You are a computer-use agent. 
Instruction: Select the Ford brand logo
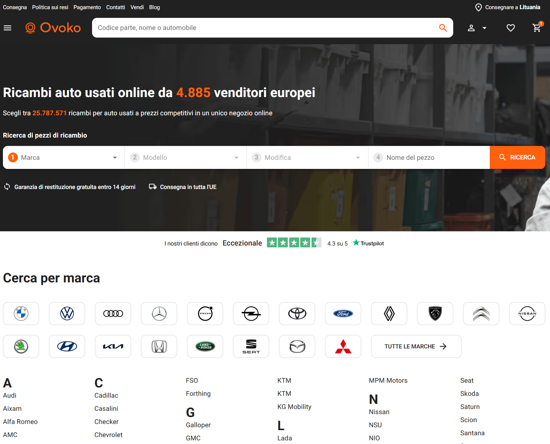coord(343,313)
